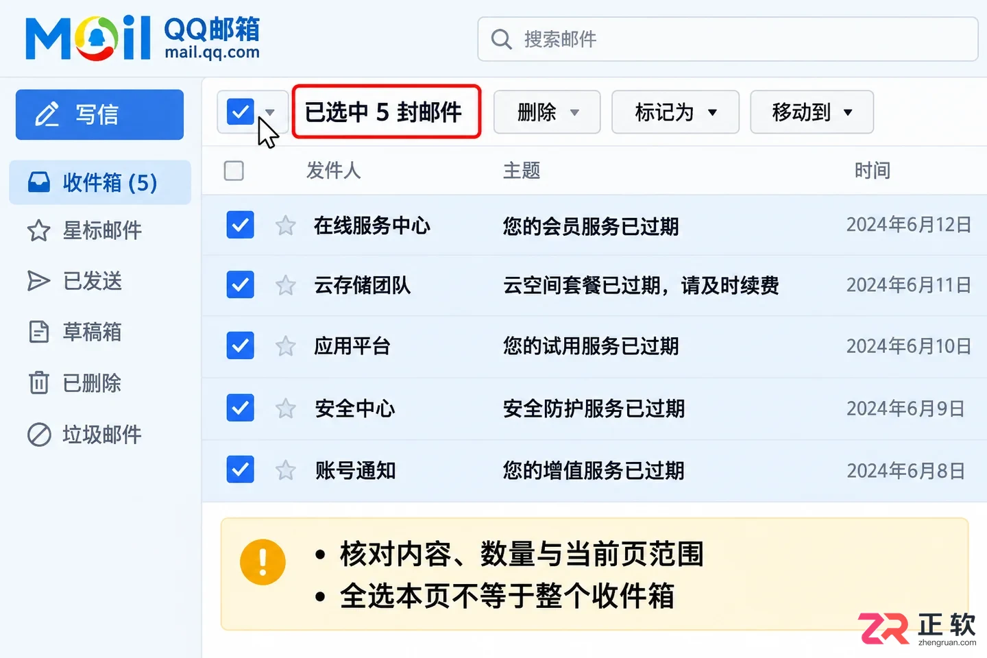This screenshot has height=658, width=987.
Task: Star the 在线服务中心 email
Action: [285, 226]
